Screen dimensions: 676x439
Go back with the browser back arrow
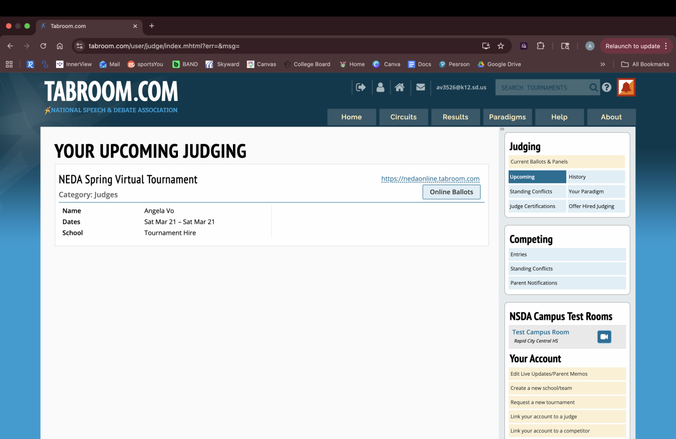(x=10, y=46)
